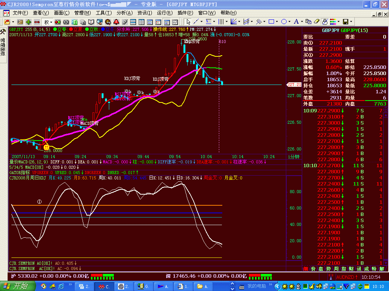
Task: Select the 细 tab at panel bottom
Action: point(306,269)
